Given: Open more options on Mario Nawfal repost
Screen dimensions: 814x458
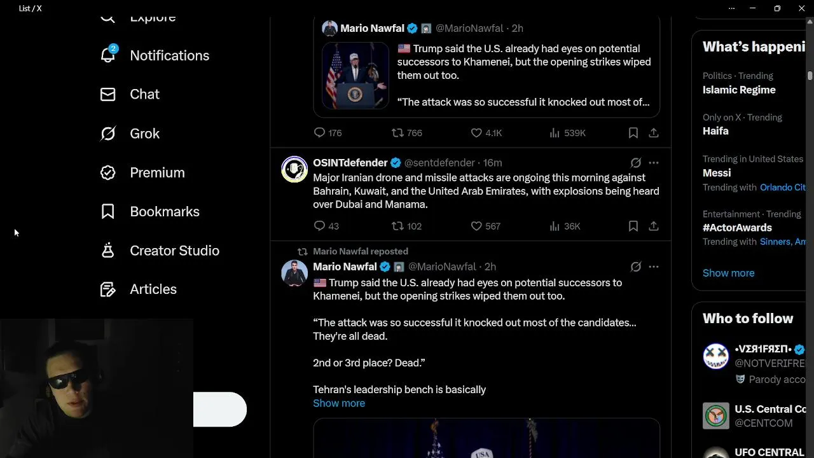Looking at the screenshot, I should pos(654,267).
